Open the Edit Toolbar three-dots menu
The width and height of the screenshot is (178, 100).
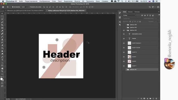pos(2,74)
